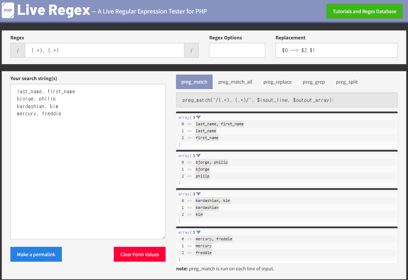Click result value 'philip'
The width and height of the screenshot is (408, 280).
click(202, 176)
